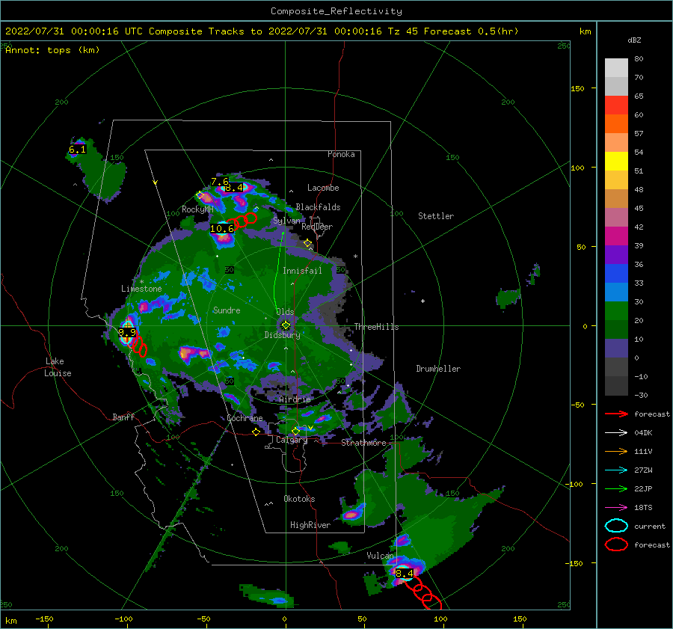Click the 10.6 storm top label
This screenshot has height=629, width=673.
(x=222, y=228)
